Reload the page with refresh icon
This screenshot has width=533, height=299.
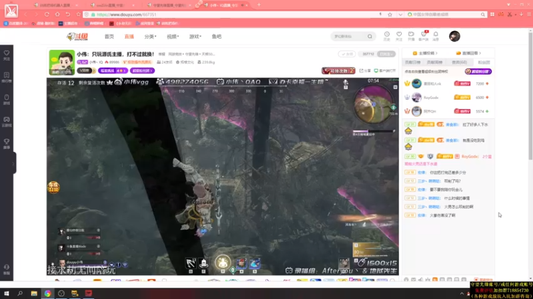point(47,15)
